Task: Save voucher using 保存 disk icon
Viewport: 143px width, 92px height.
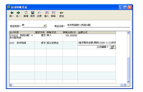Action: click(x=33, y=14)
